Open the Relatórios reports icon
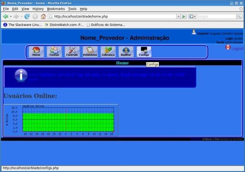Image resolution: width=245 pixels, height=172 pixels. pyautogui.click(x=90, y=52)
